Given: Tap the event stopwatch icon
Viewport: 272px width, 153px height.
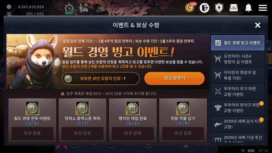Looking at the screenshot, I should click(69, 10).
